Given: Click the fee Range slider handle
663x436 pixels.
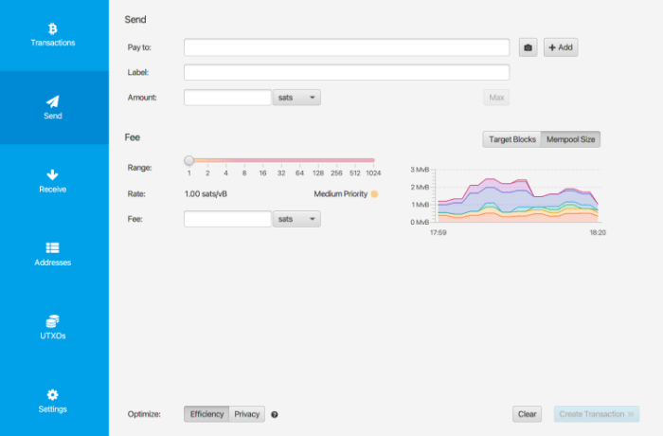Looking at the screenshot, I should (x=189, y=160).
